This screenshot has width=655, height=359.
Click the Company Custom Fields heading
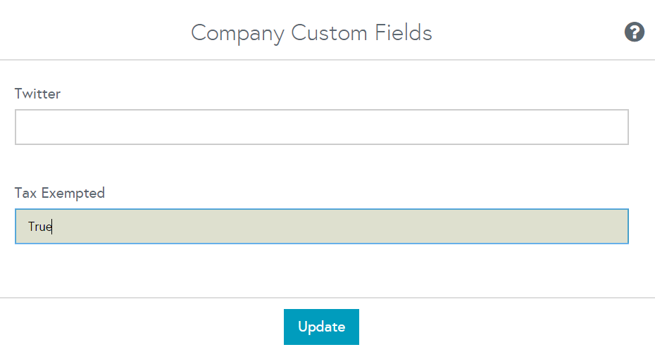[311, 33]
